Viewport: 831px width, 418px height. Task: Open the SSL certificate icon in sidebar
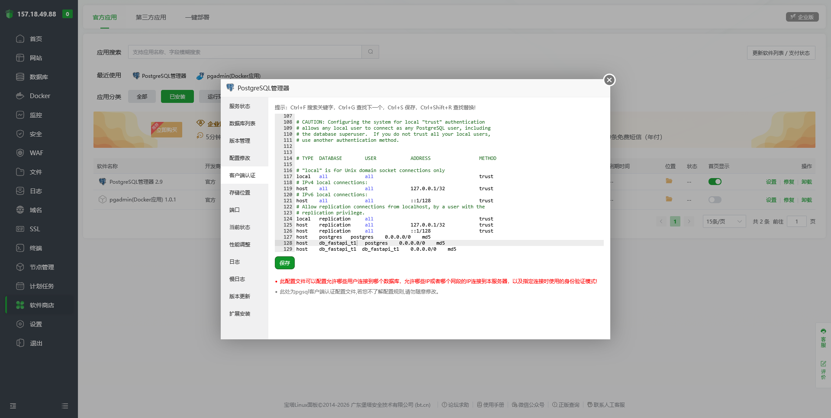(20, 229)
